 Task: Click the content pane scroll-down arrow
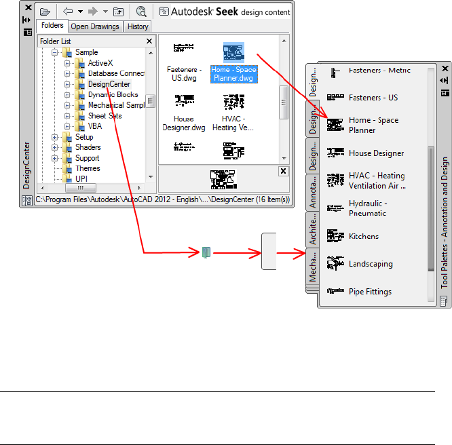[284, 159]
